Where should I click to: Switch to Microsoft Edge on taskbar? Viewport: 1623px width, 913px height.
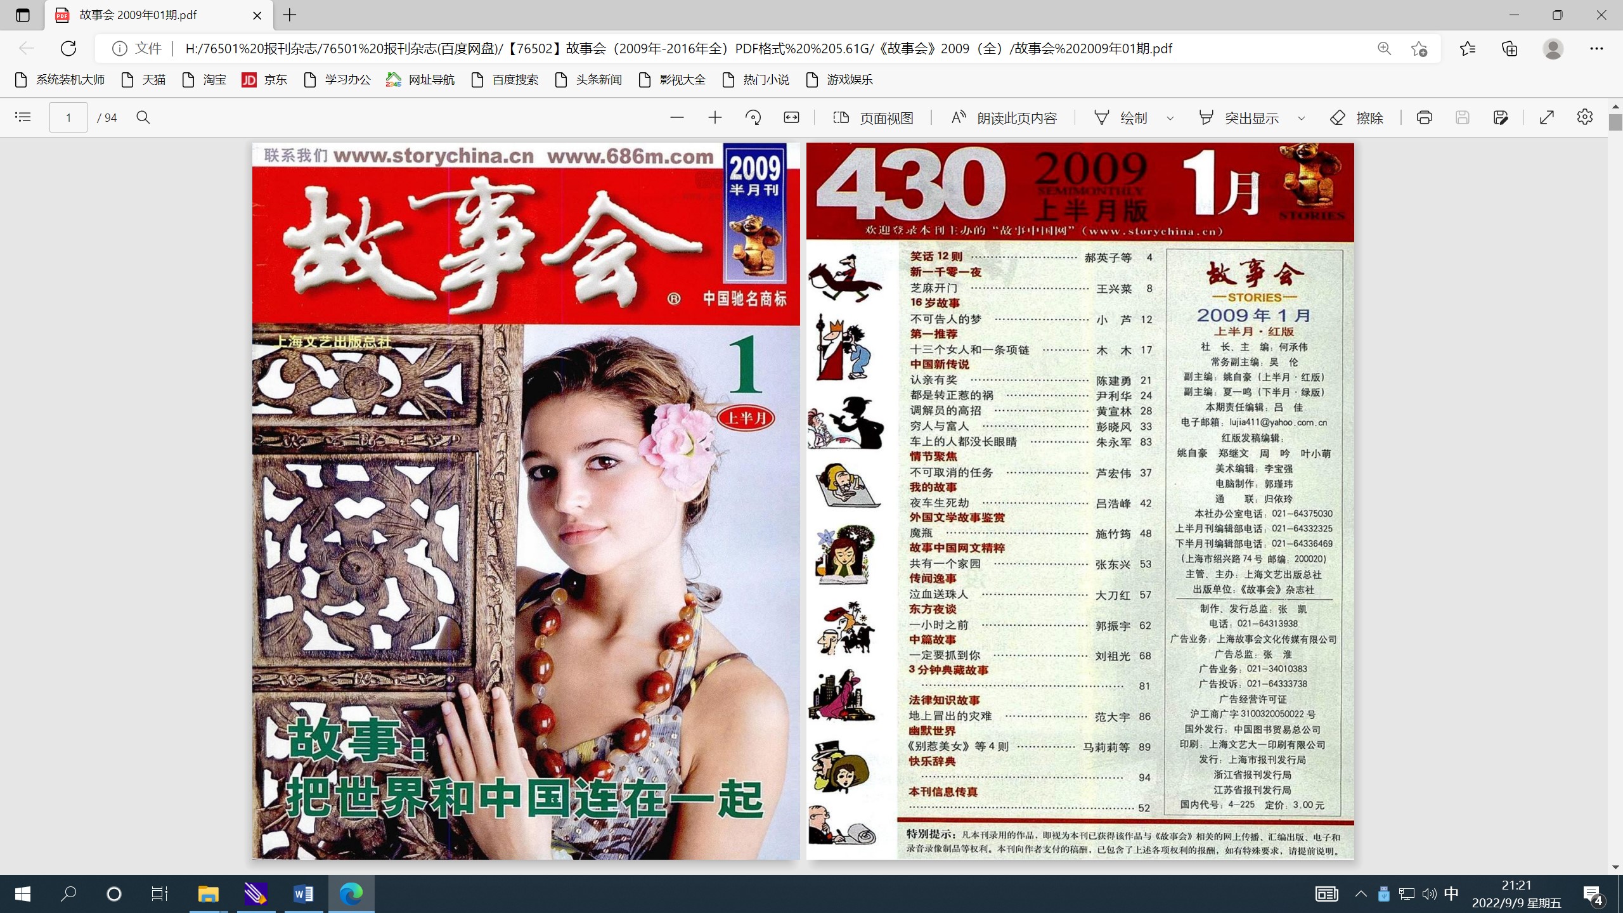[x=351, y=894]
